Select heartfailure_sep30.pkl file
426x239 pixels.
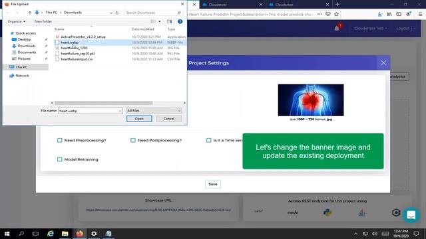(78, 54)
